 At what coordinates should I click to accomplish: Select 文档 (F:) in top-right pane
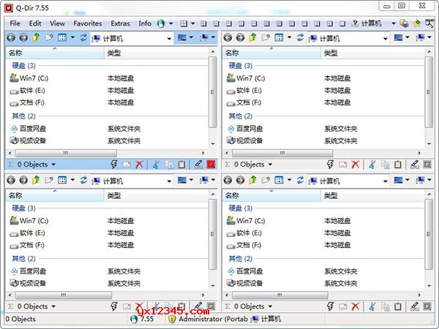[244, 102]
